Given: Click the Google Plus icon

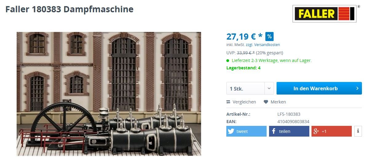Looking at the screenshot, I should 316,131.
